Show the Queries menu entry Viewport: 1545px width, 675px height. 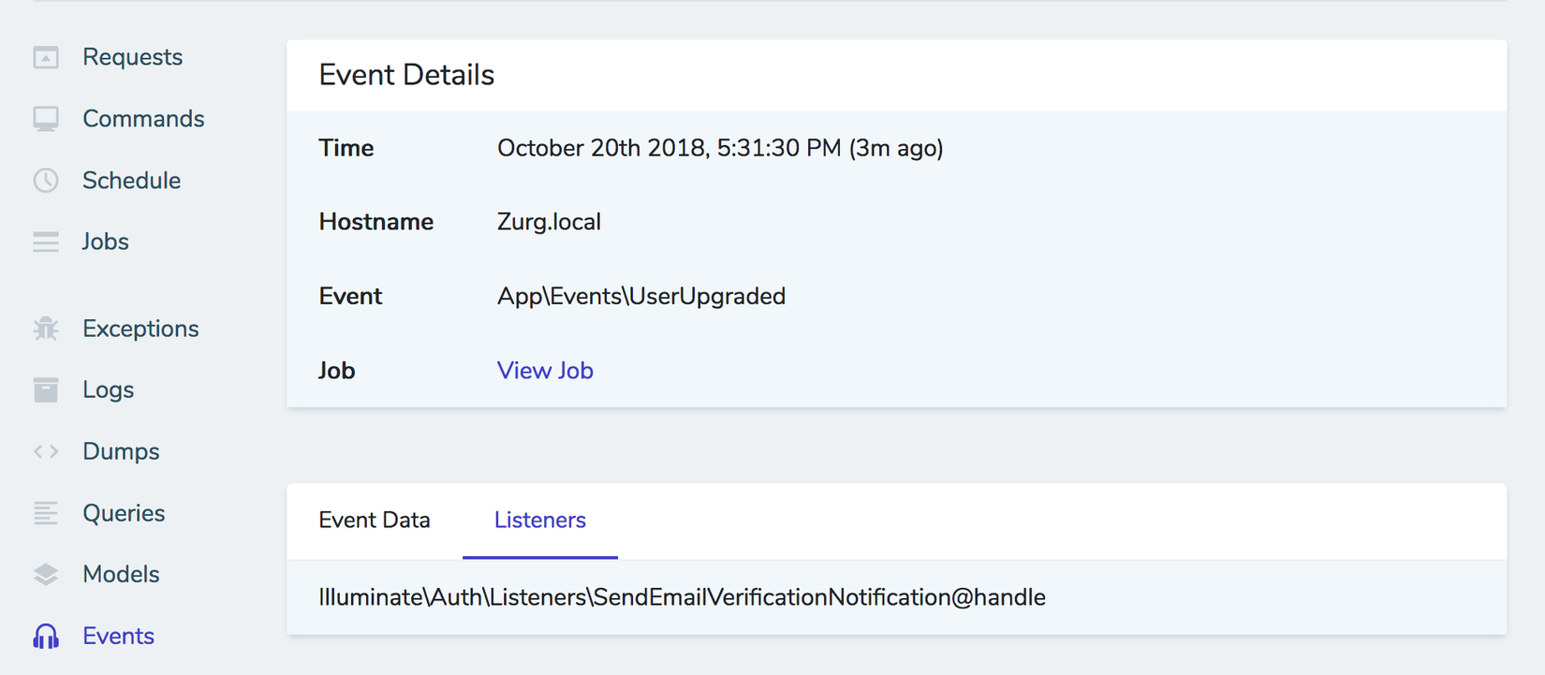point(124,513)
